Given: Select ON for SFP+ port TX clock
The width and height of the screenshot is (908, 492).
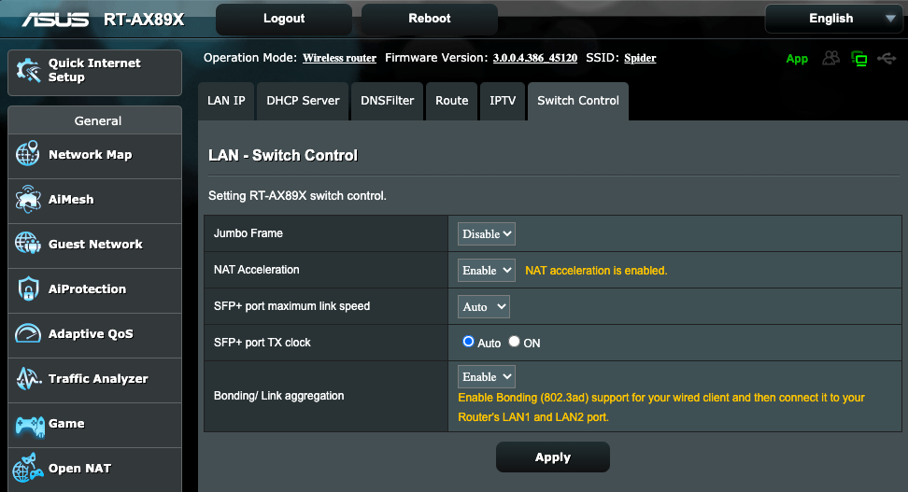Looking at the screenshot, I should coord(514,342).
